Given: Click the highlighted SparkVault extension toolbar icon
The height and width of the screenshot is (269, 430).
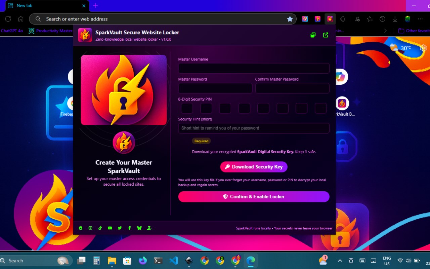Looking at the screenshot, I should (330, 19).
